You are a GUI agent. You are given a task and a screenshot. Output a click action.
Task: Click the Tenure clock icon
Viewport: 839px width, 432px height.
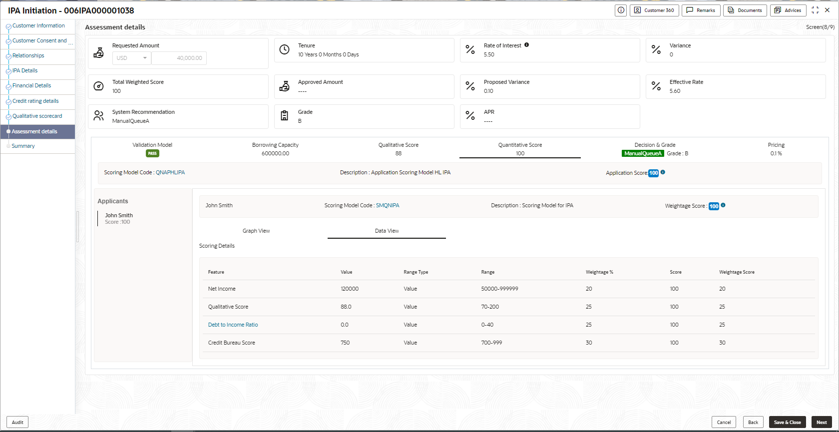(284, 49)
